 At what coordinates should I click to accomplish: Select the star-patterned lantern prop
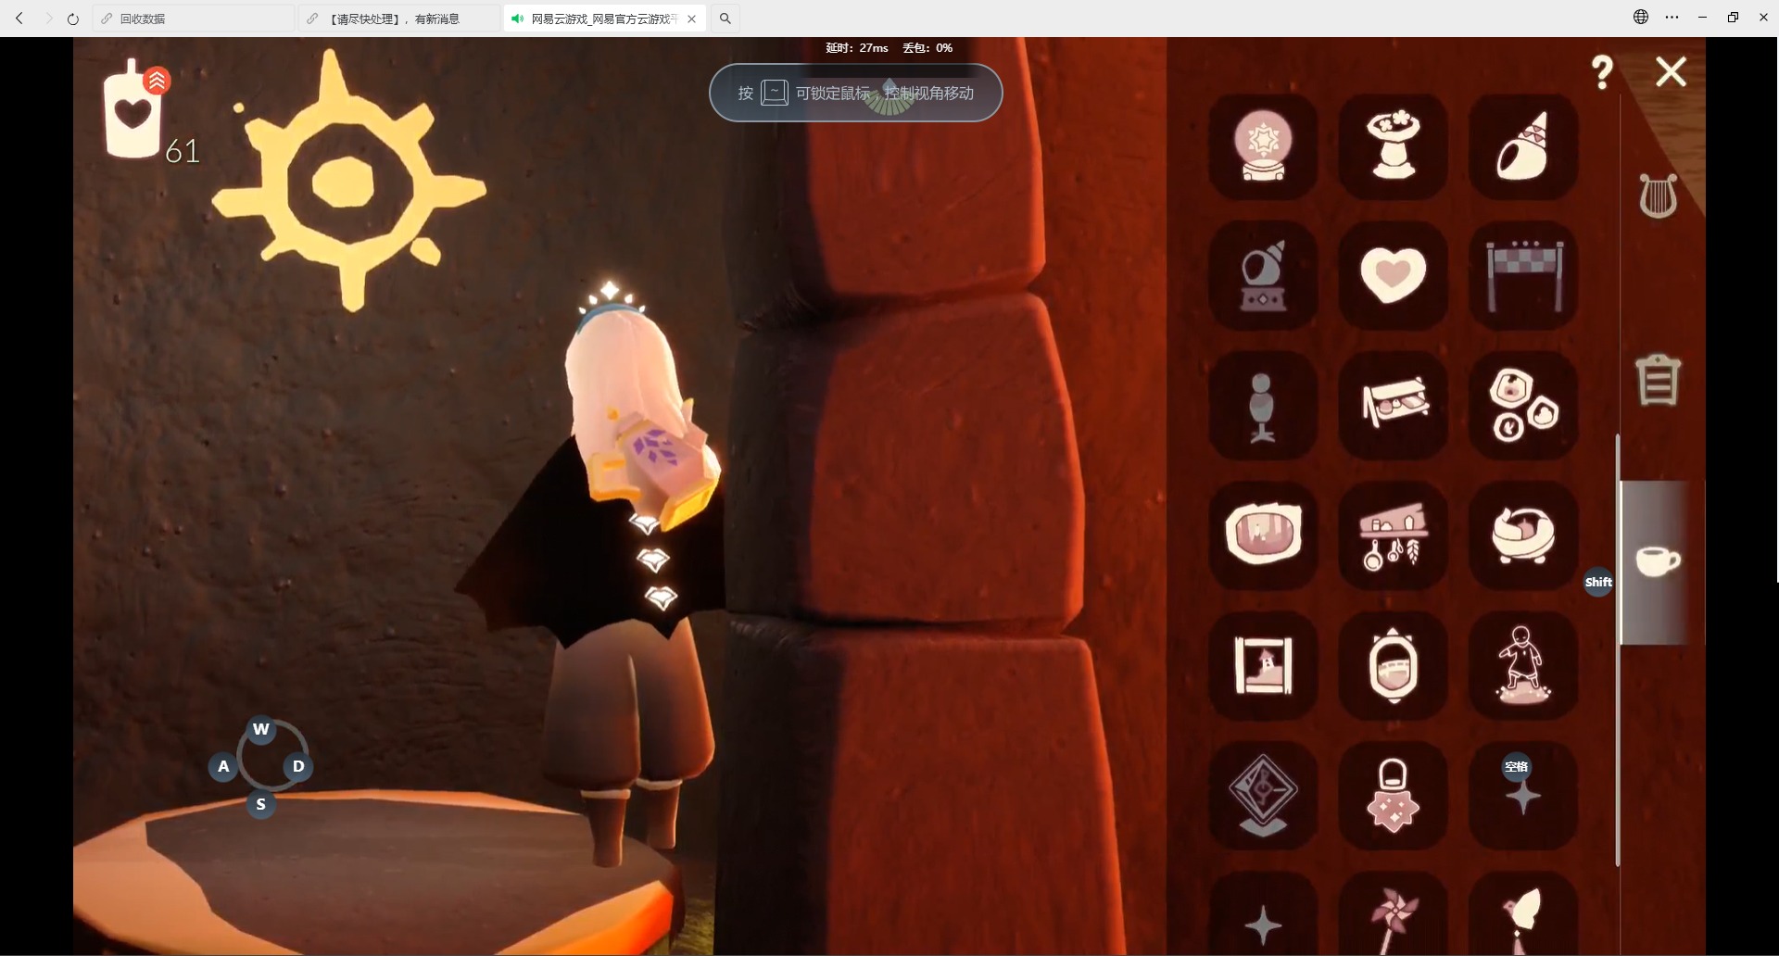[x=1393, y=794]
